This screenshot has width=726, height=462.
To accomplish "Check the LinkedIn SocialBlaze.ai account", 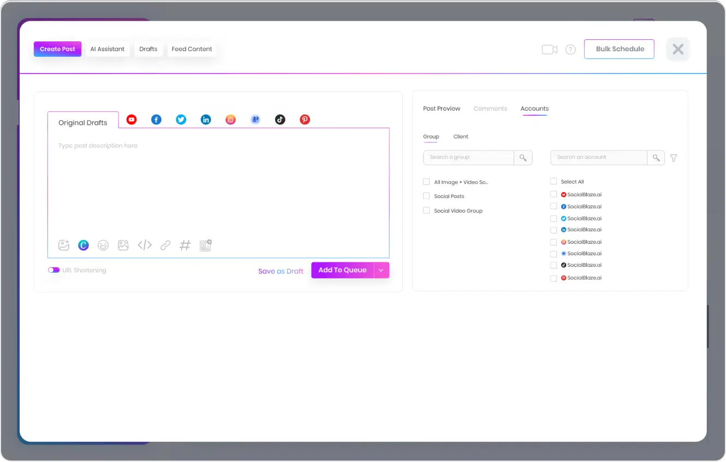I will [554, 230].
